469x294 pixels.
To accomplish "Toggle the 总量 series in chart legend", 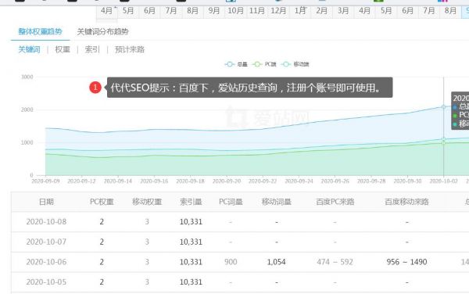I will 236,64.
